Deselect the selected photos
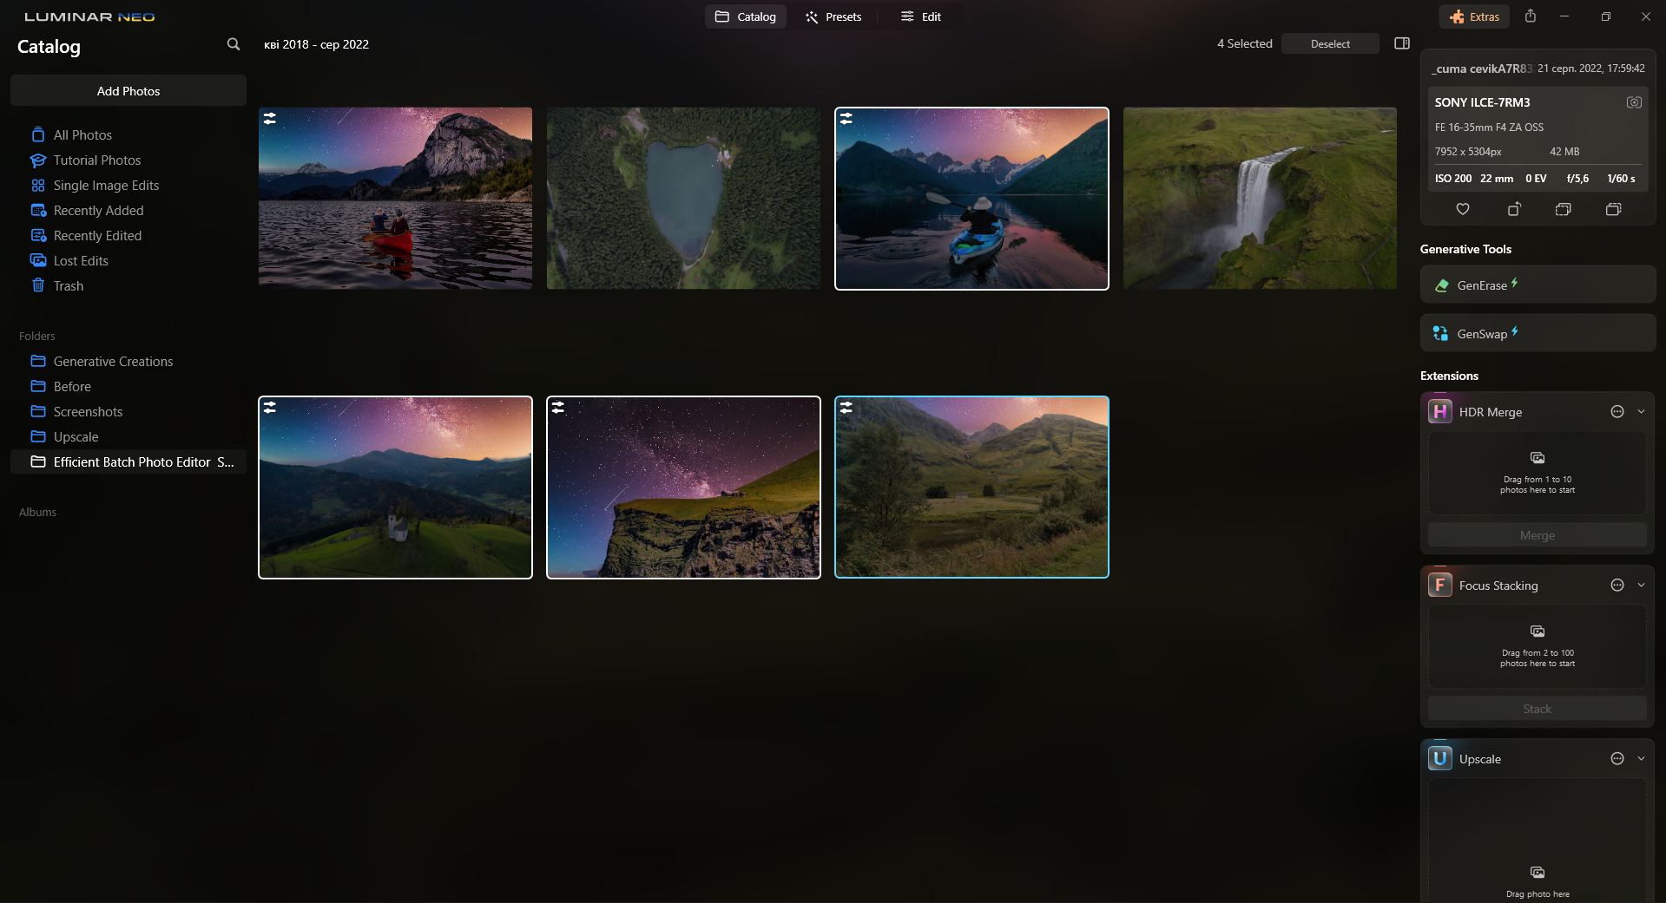Screen dimensions: 1666x903 click(x=1330, y=43)
